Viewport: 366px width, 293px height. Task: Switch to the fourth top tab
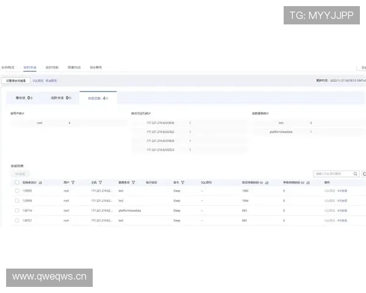click(74, 67)
